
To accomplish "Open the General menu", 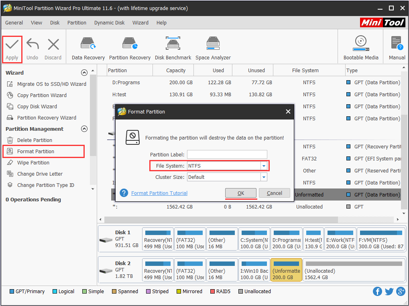I will (14, 23).
